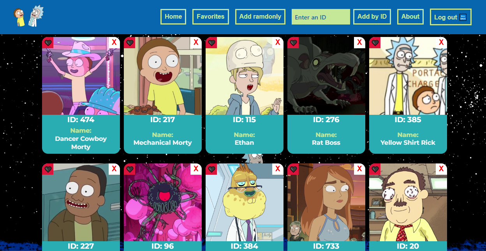486x251 pixels.
Task: Click heart icon on ID 20 card
Action: [x=375, y=169]
